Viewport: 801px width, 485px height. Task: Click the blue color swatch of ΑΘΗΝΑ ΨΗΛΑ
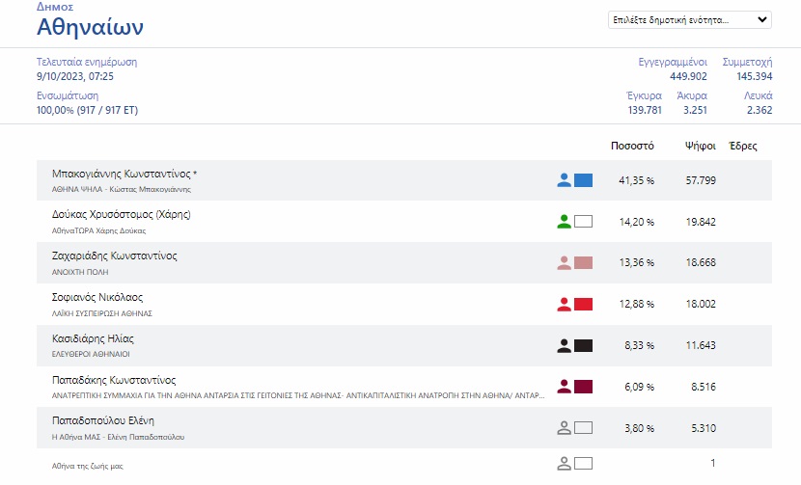pyautogui.click(x=583, y=180)
